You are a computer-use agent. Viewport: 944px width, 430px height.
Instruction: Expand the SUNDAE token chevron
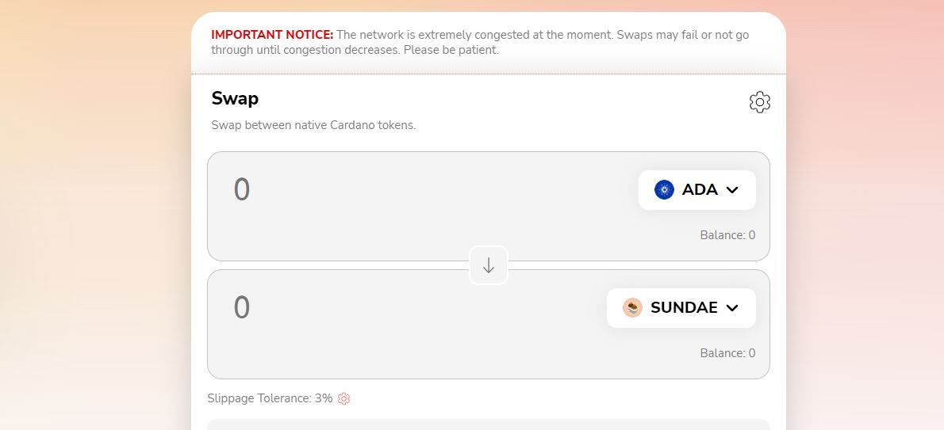coord(732,308)
